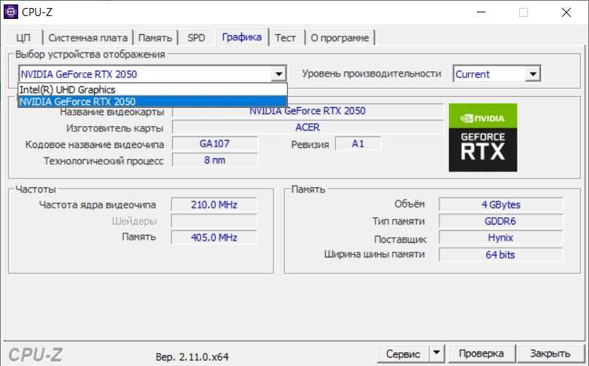Click the Объём label
Image resolution: width=589 pixels, height=366 pixels.
[x=410, y=204]
